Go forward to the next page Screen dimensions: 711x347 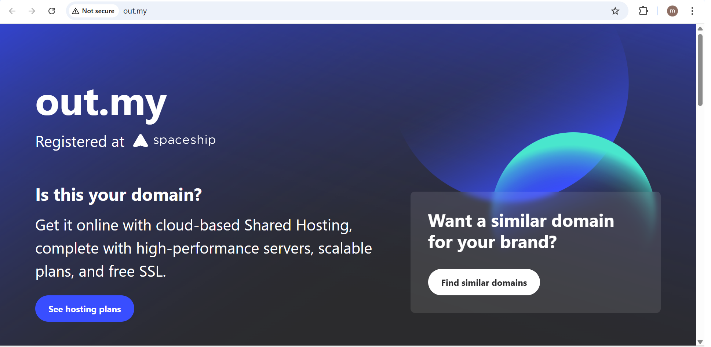(x=32, y=11)
